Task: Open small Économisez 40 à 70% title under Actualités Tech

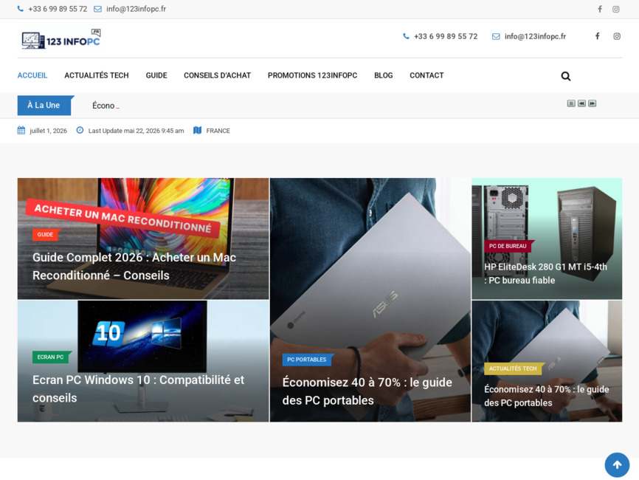Action: point(547,396)
